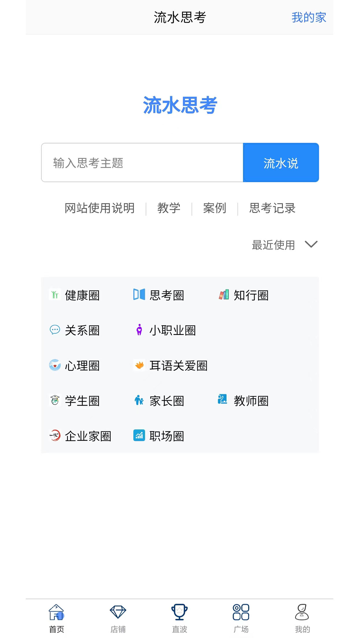Open the 耳语关爱圈 flame icon
359x638 pixels.
tap(139, 366)
